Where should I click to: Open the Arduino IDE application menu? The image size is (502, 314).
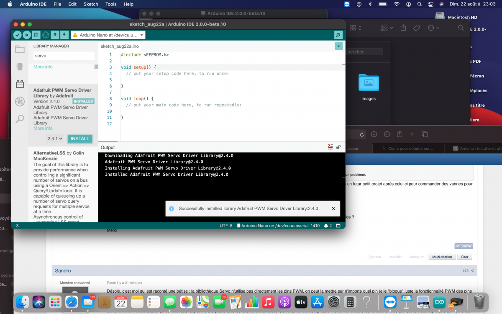click(33, 4)
